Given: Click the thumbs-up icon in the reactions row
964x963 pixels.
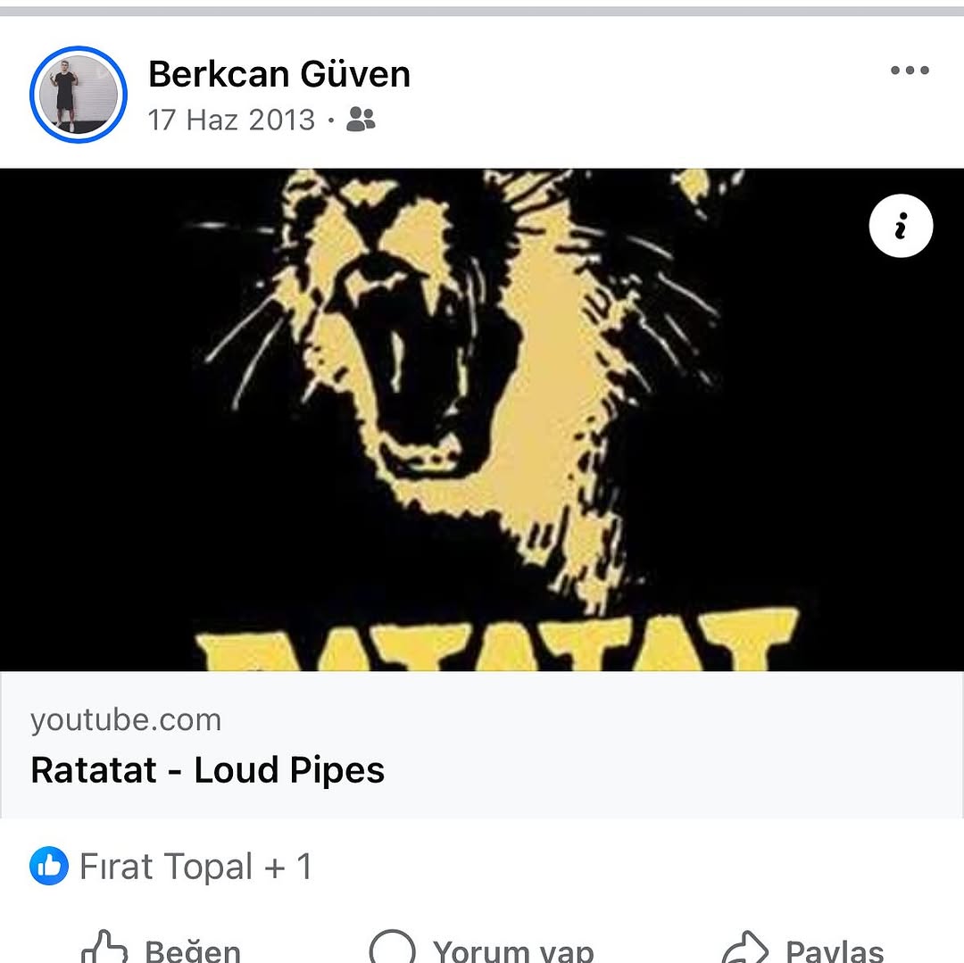Looking at the screenshot, I should click(x=51, y=865).
